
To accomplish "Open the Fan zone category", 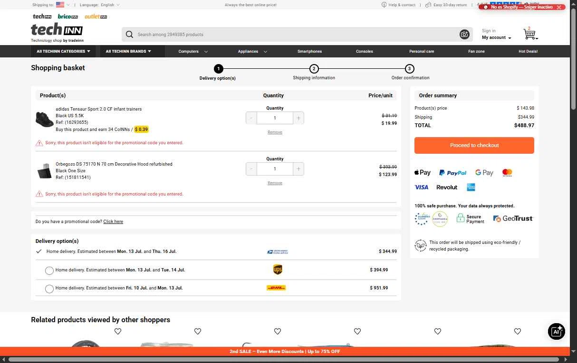I will pos(476,51).
